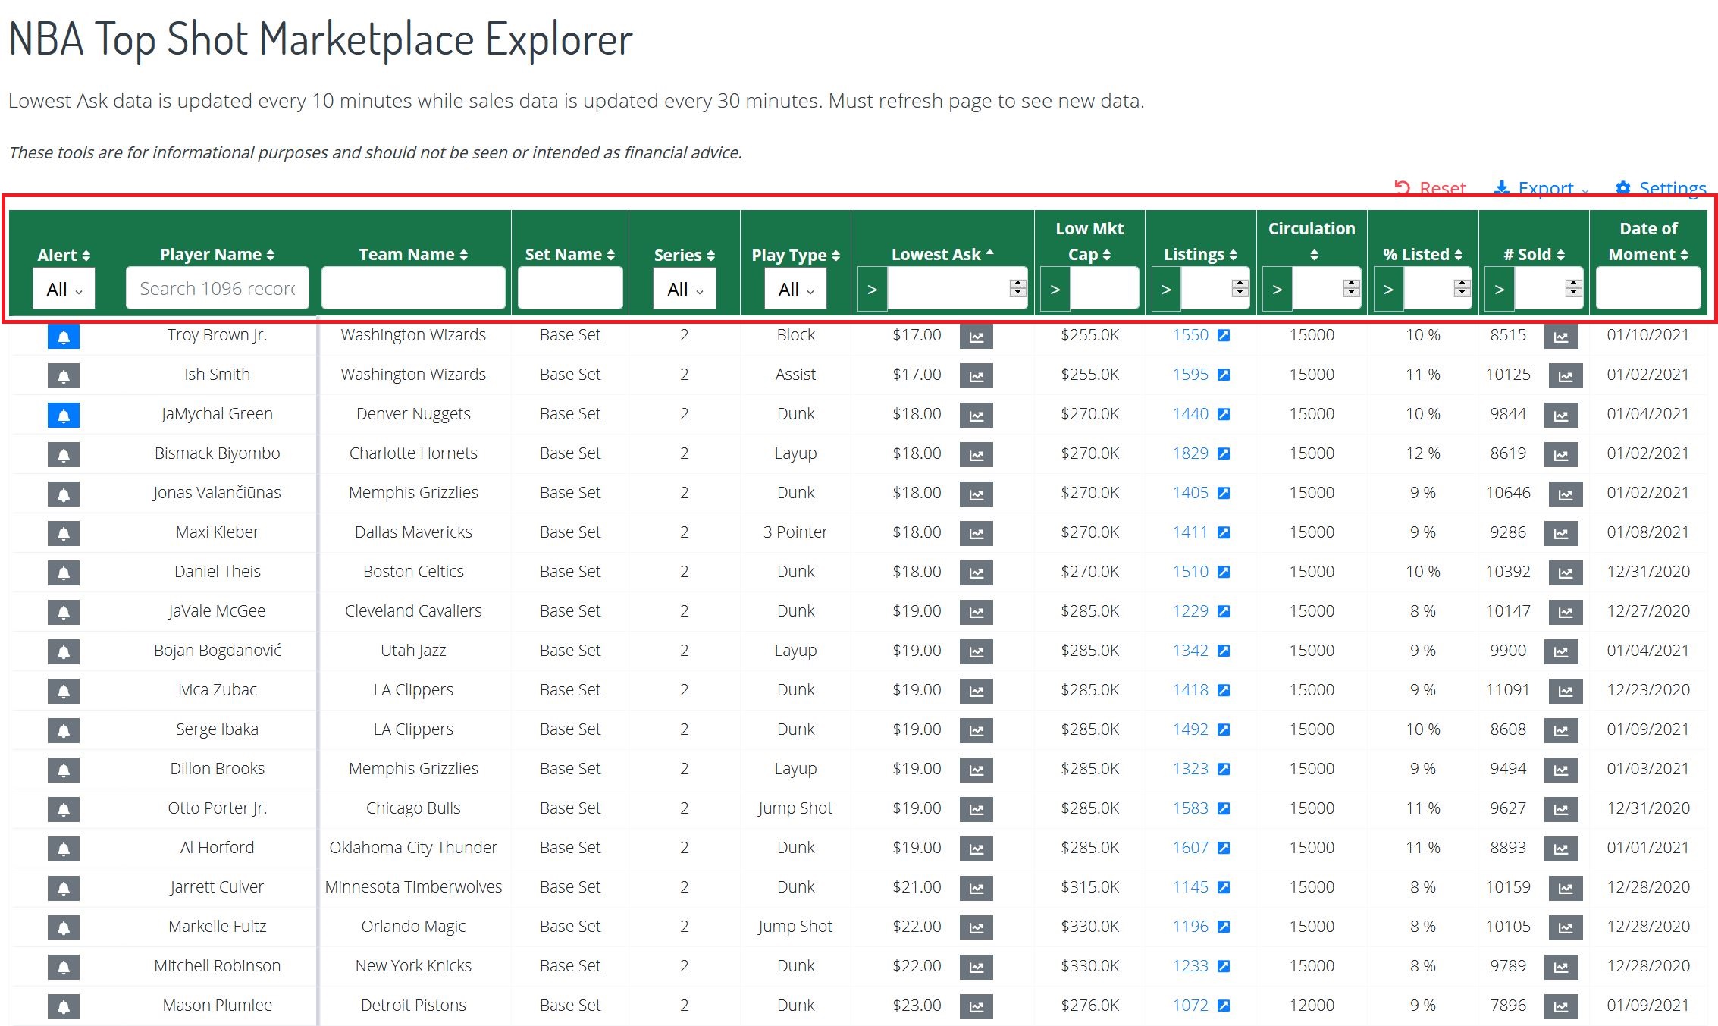Sort table by Low Mkt Cap header
The width and height of the screenshot is (1718, 1026).
(1089, 241)
